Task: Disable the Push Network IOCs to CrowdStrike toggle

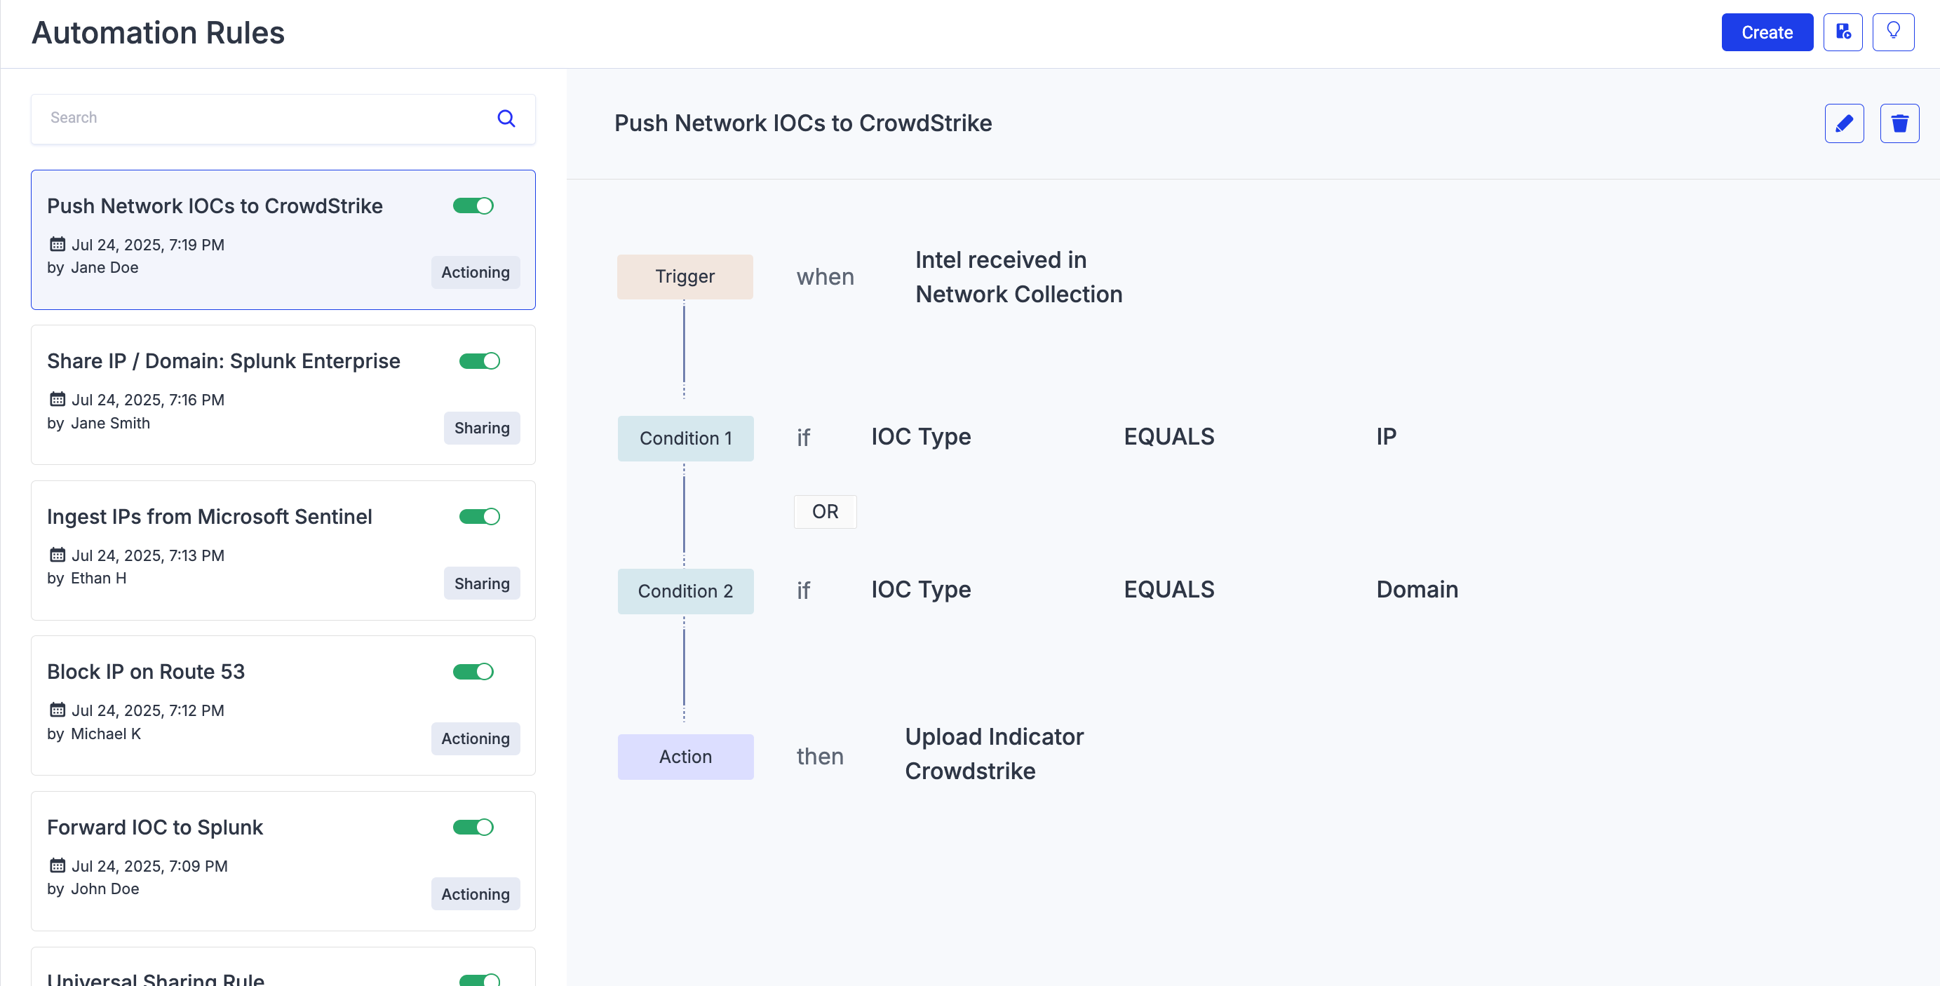Action: tap(473, 205)
